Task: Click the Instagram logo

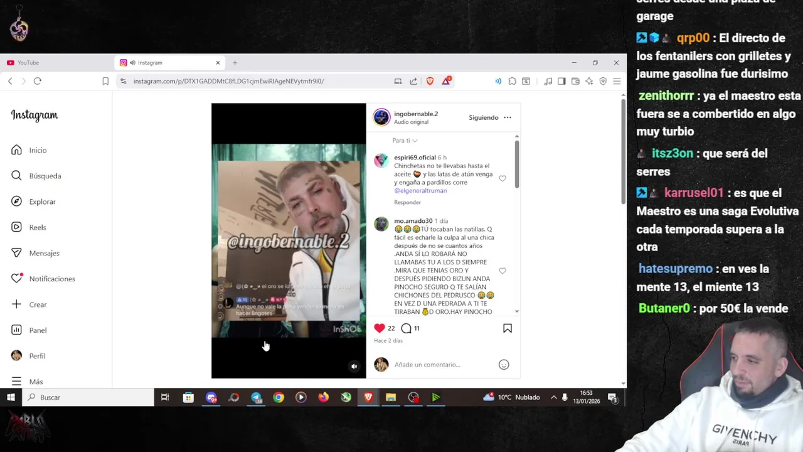Action: pos(35,115)
